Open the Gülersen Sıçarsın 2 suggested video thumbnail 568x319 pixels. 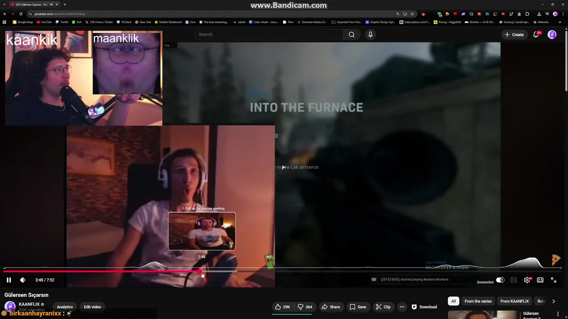484,315
